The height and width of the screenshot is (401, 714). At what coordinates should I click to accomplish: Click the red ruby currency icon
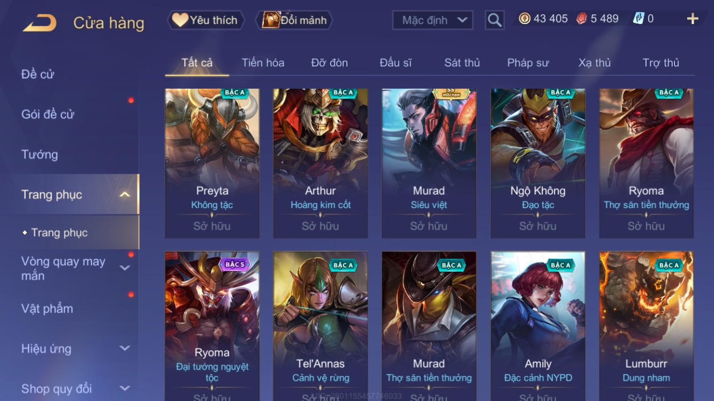point(582,19)
